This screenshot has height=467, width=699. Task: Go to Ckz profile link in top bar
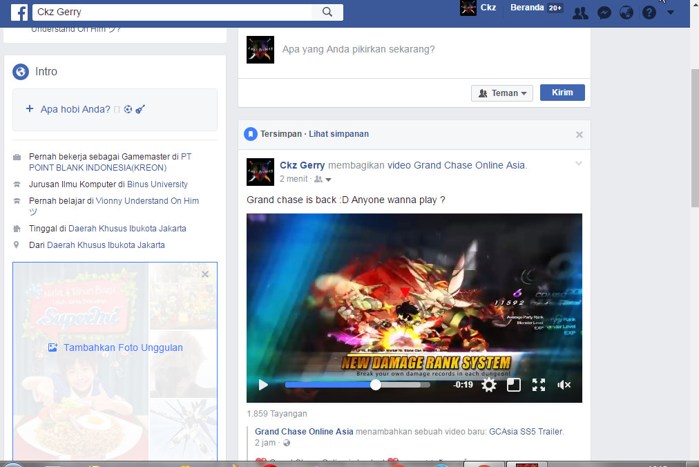(488, 8)
